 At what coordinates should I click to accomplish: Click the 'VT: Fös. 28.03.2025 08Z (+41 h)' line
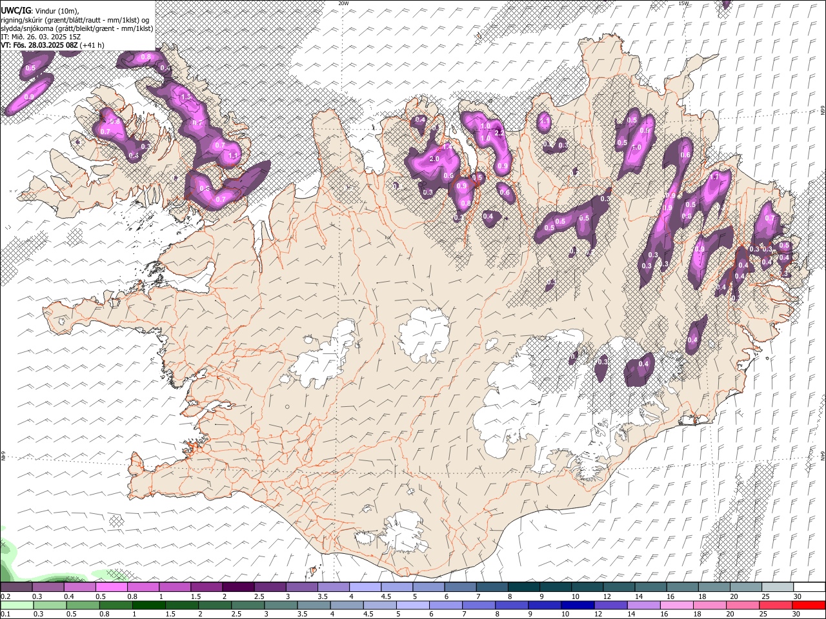(53, 45)
